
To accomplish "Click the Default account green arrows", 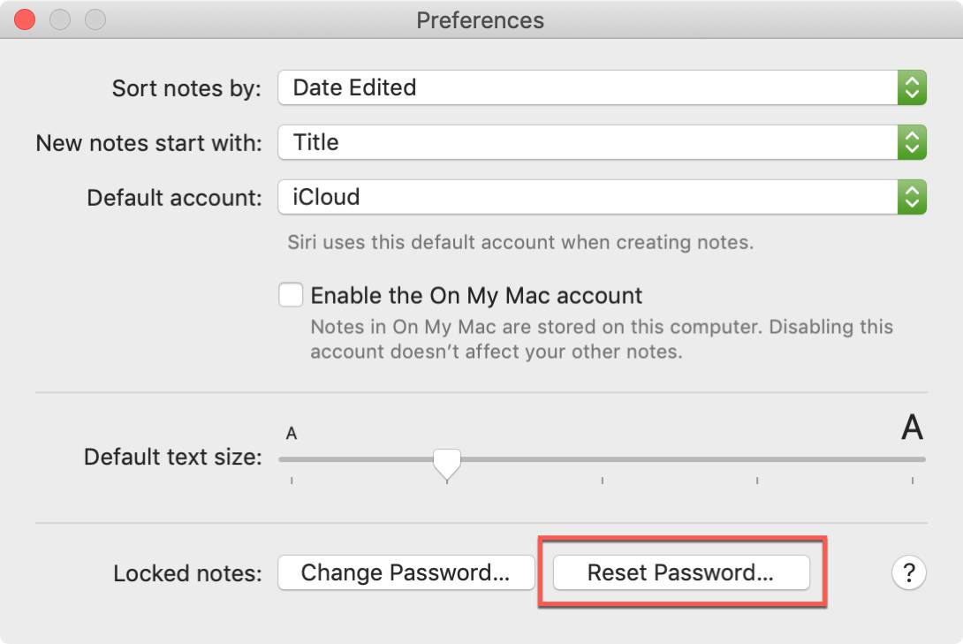I will pyautogui.click(x=912, y=197).
